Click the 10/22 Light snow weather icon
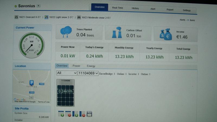Screen dimensions: 217x122 [x=47, y=17]
